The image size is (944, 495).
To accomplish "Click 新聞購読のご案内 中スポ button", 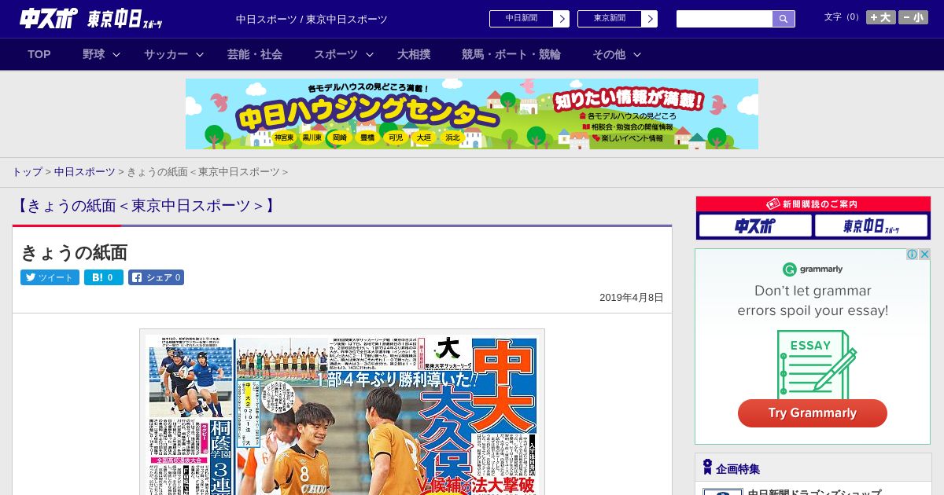I will point(755,226).
